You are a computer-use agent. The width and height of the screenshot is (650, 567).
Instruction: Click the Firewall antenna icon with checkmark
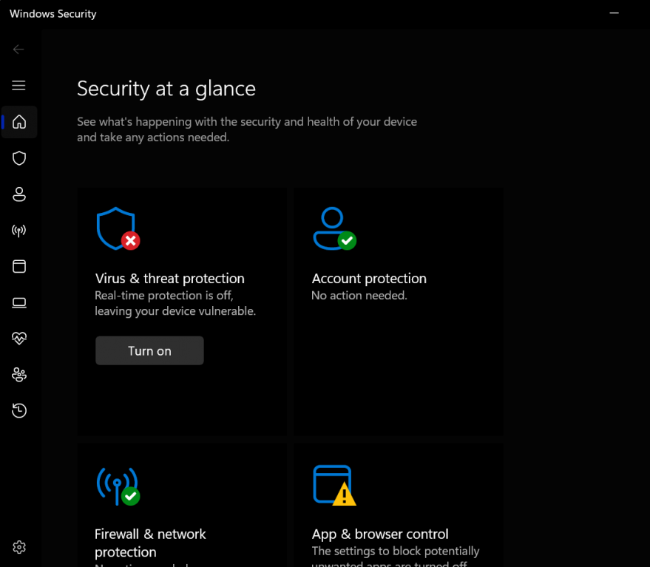(118, 486)
